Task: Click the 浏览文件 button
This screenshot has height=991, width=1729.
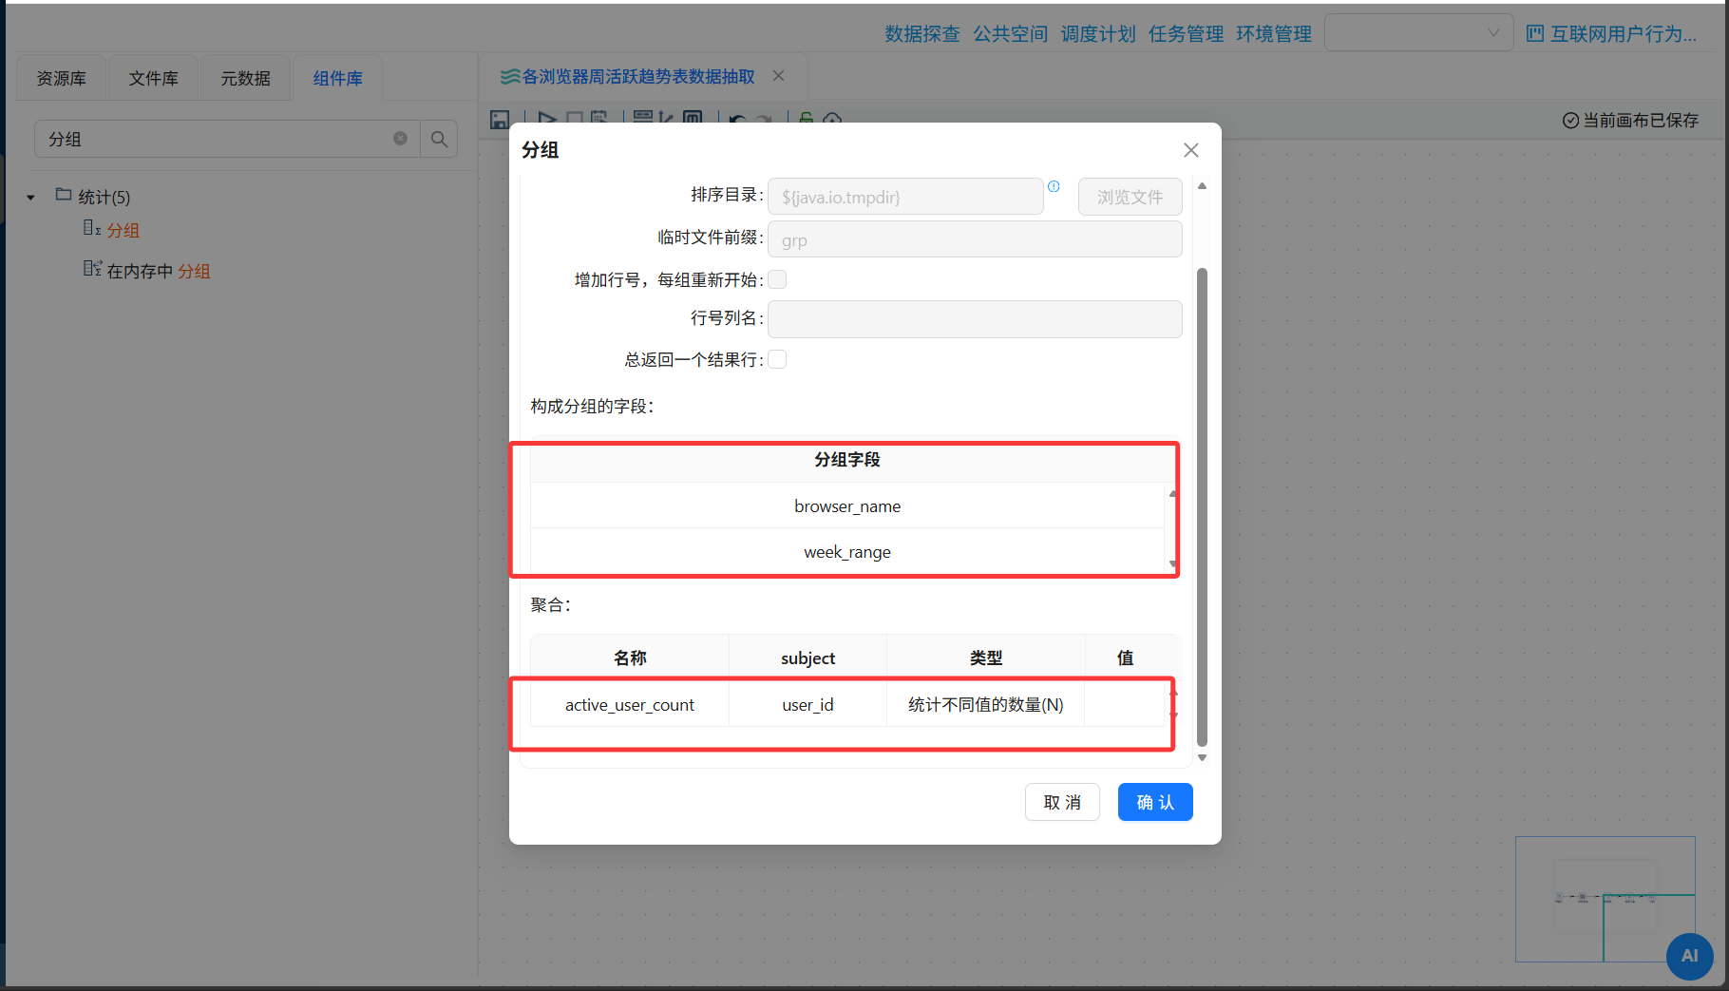Action: 1130,197
